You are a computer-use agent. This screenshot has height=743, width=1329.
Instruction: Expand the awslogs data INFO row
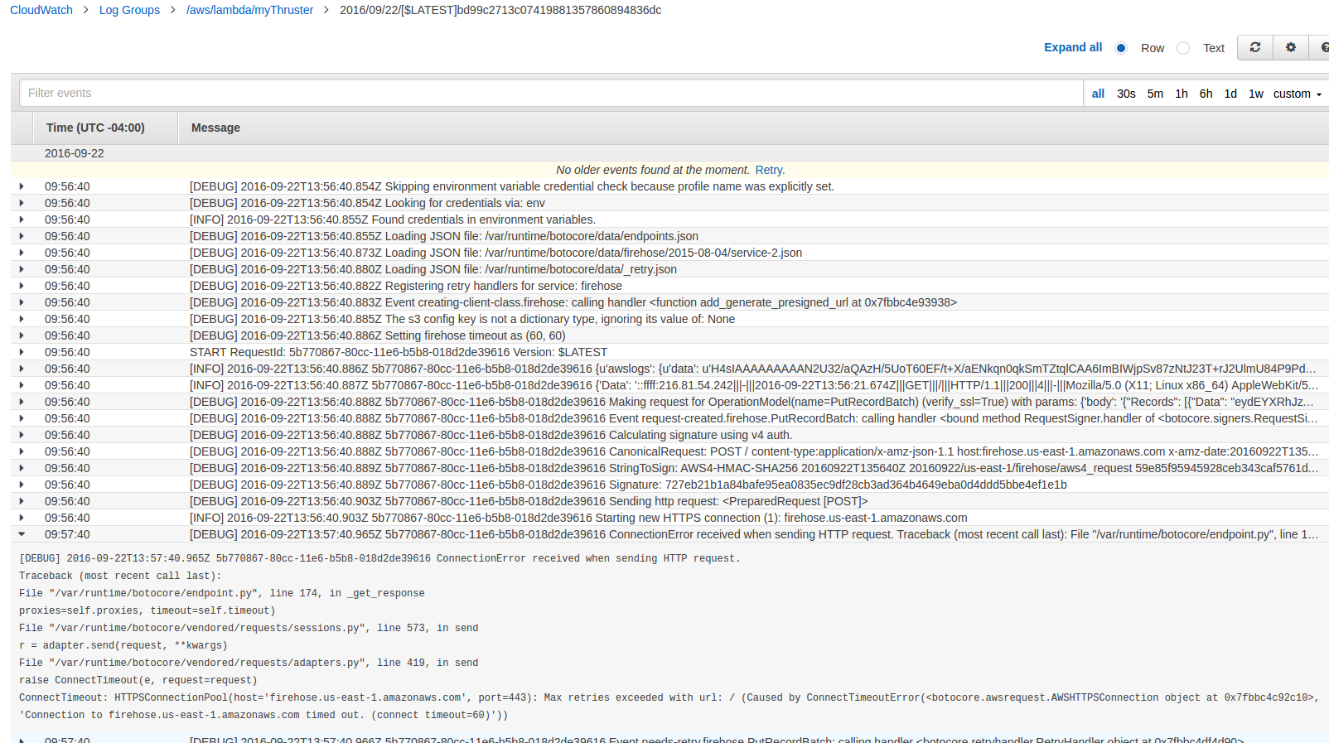point(22,369)
